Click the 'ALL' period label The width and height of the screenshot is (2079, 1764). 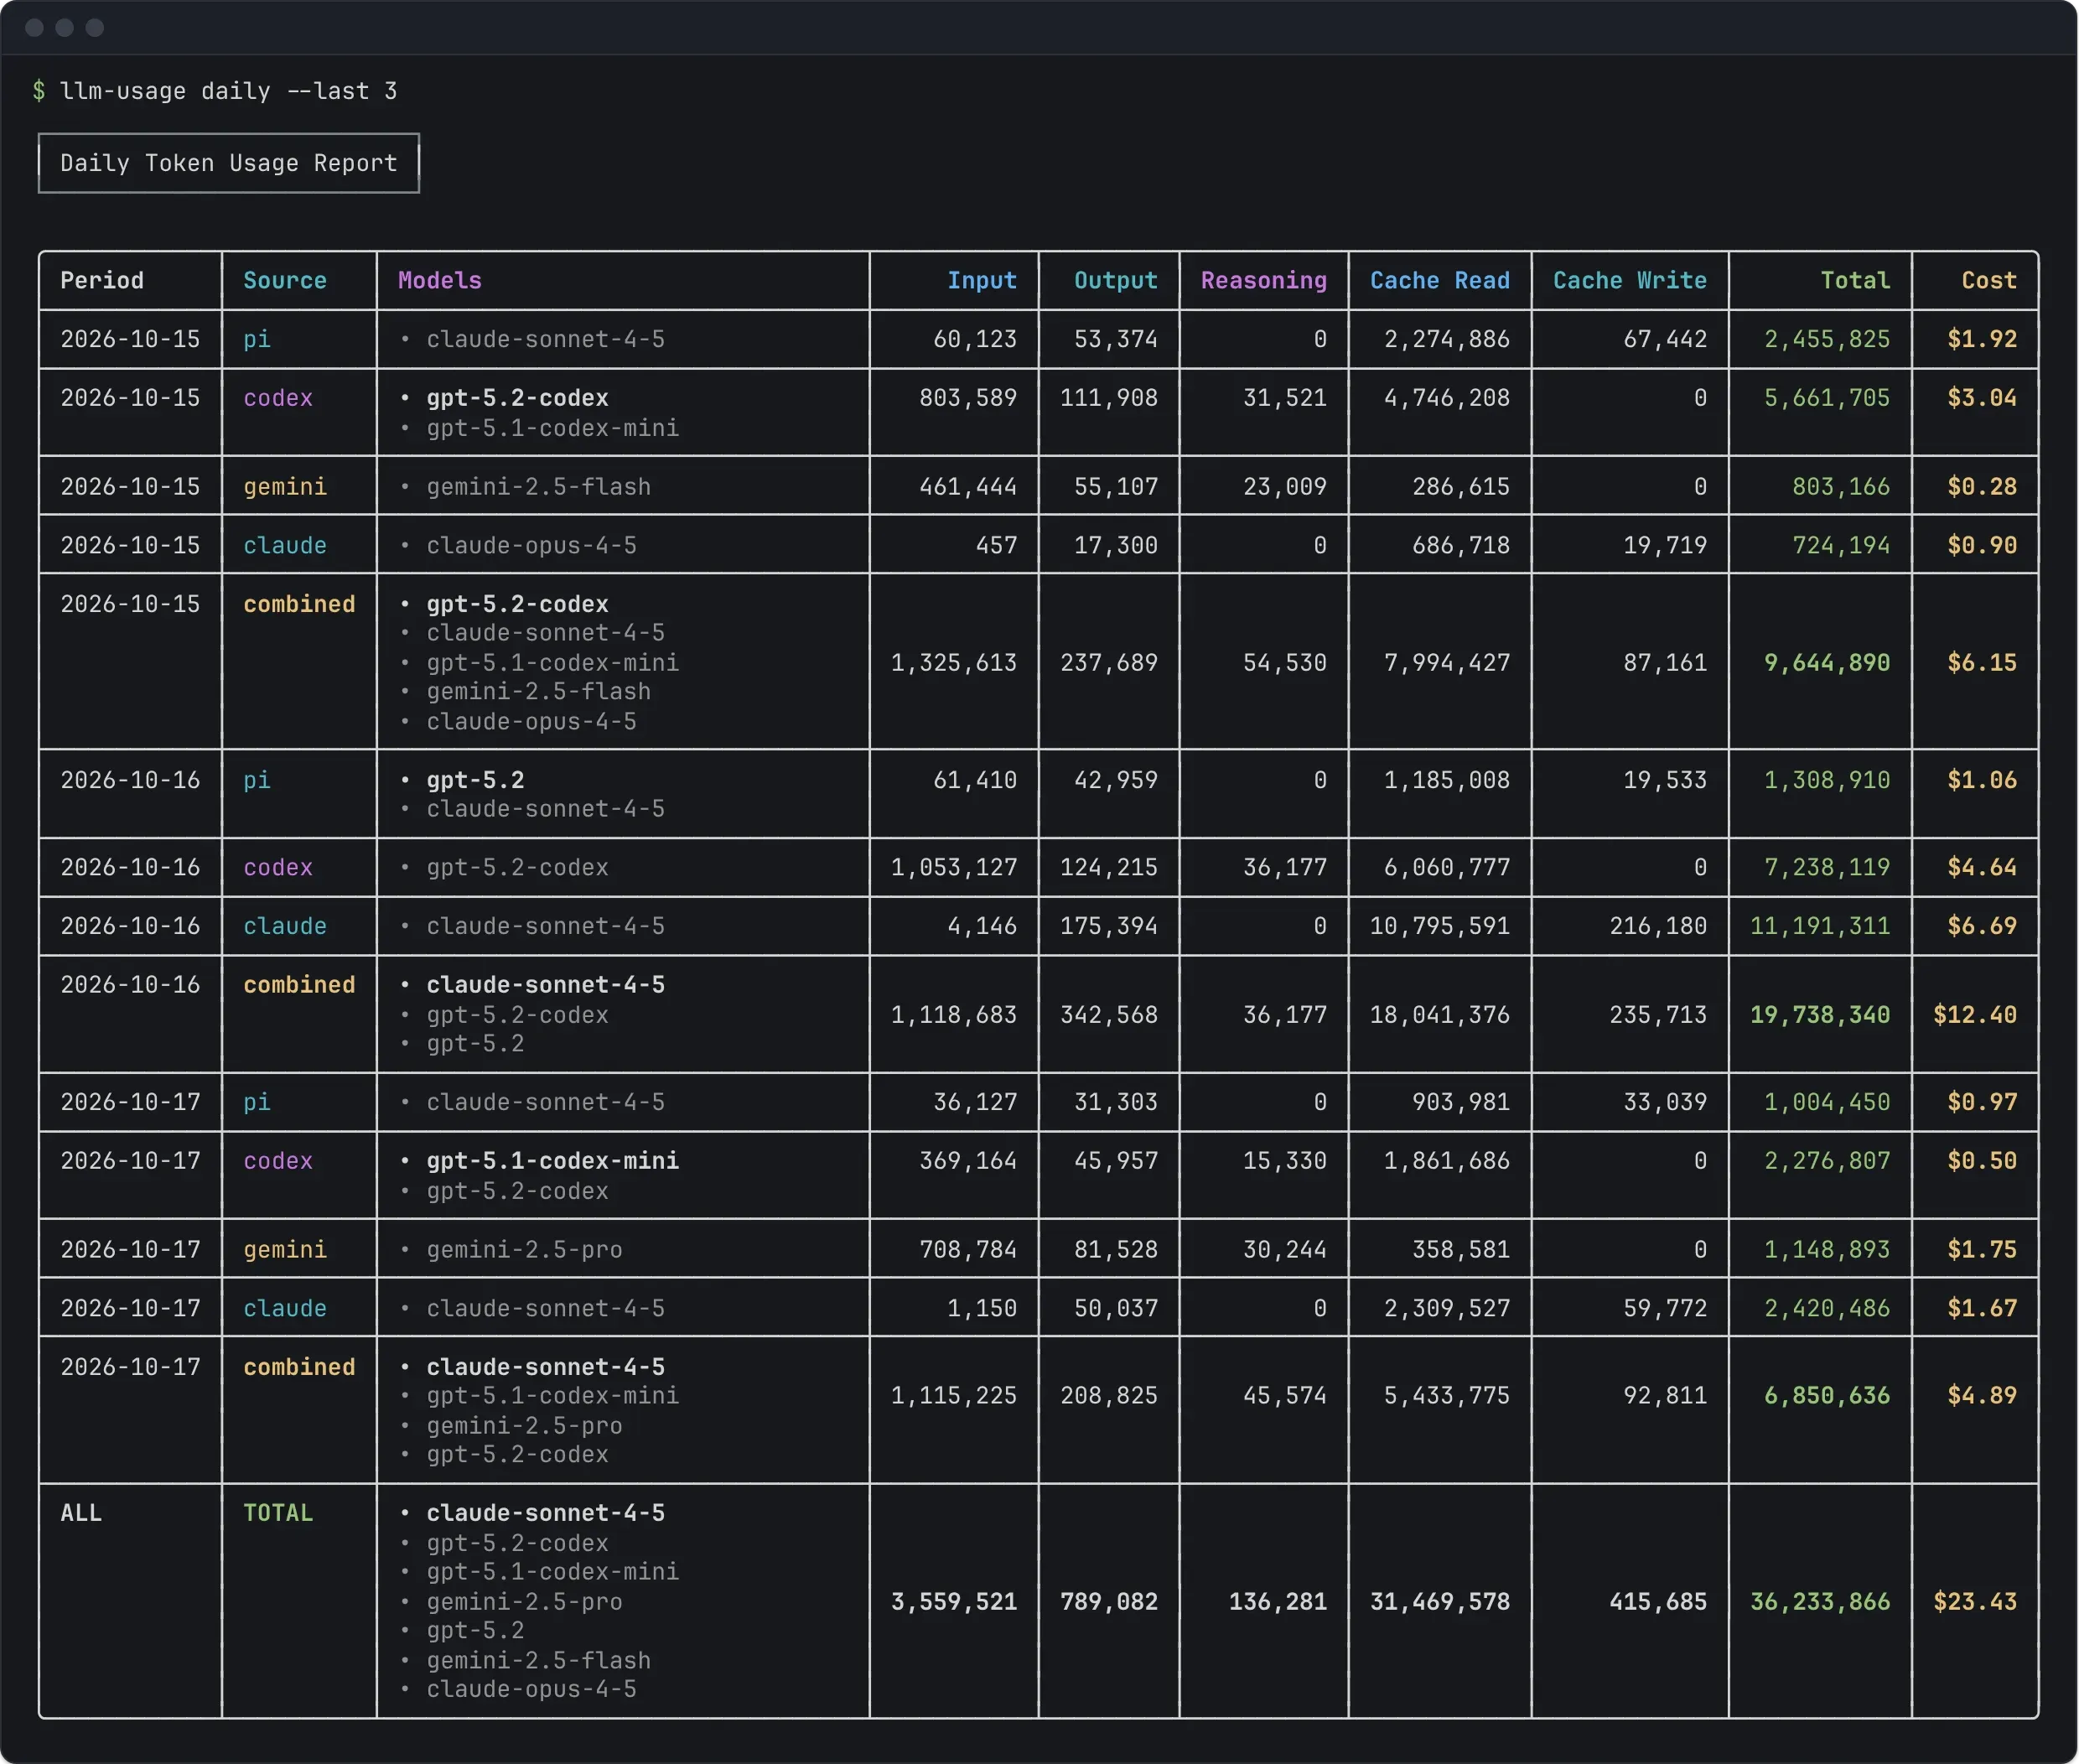click(x=81, y=1513)
